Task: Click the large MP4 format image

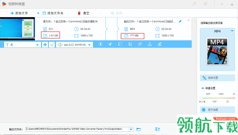Action: click(217, 52)
